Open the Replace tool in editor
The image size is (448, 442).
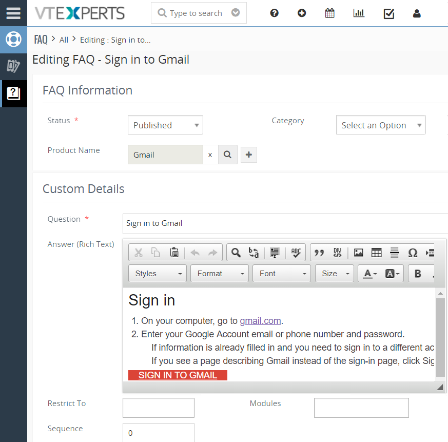click(254, 253)
